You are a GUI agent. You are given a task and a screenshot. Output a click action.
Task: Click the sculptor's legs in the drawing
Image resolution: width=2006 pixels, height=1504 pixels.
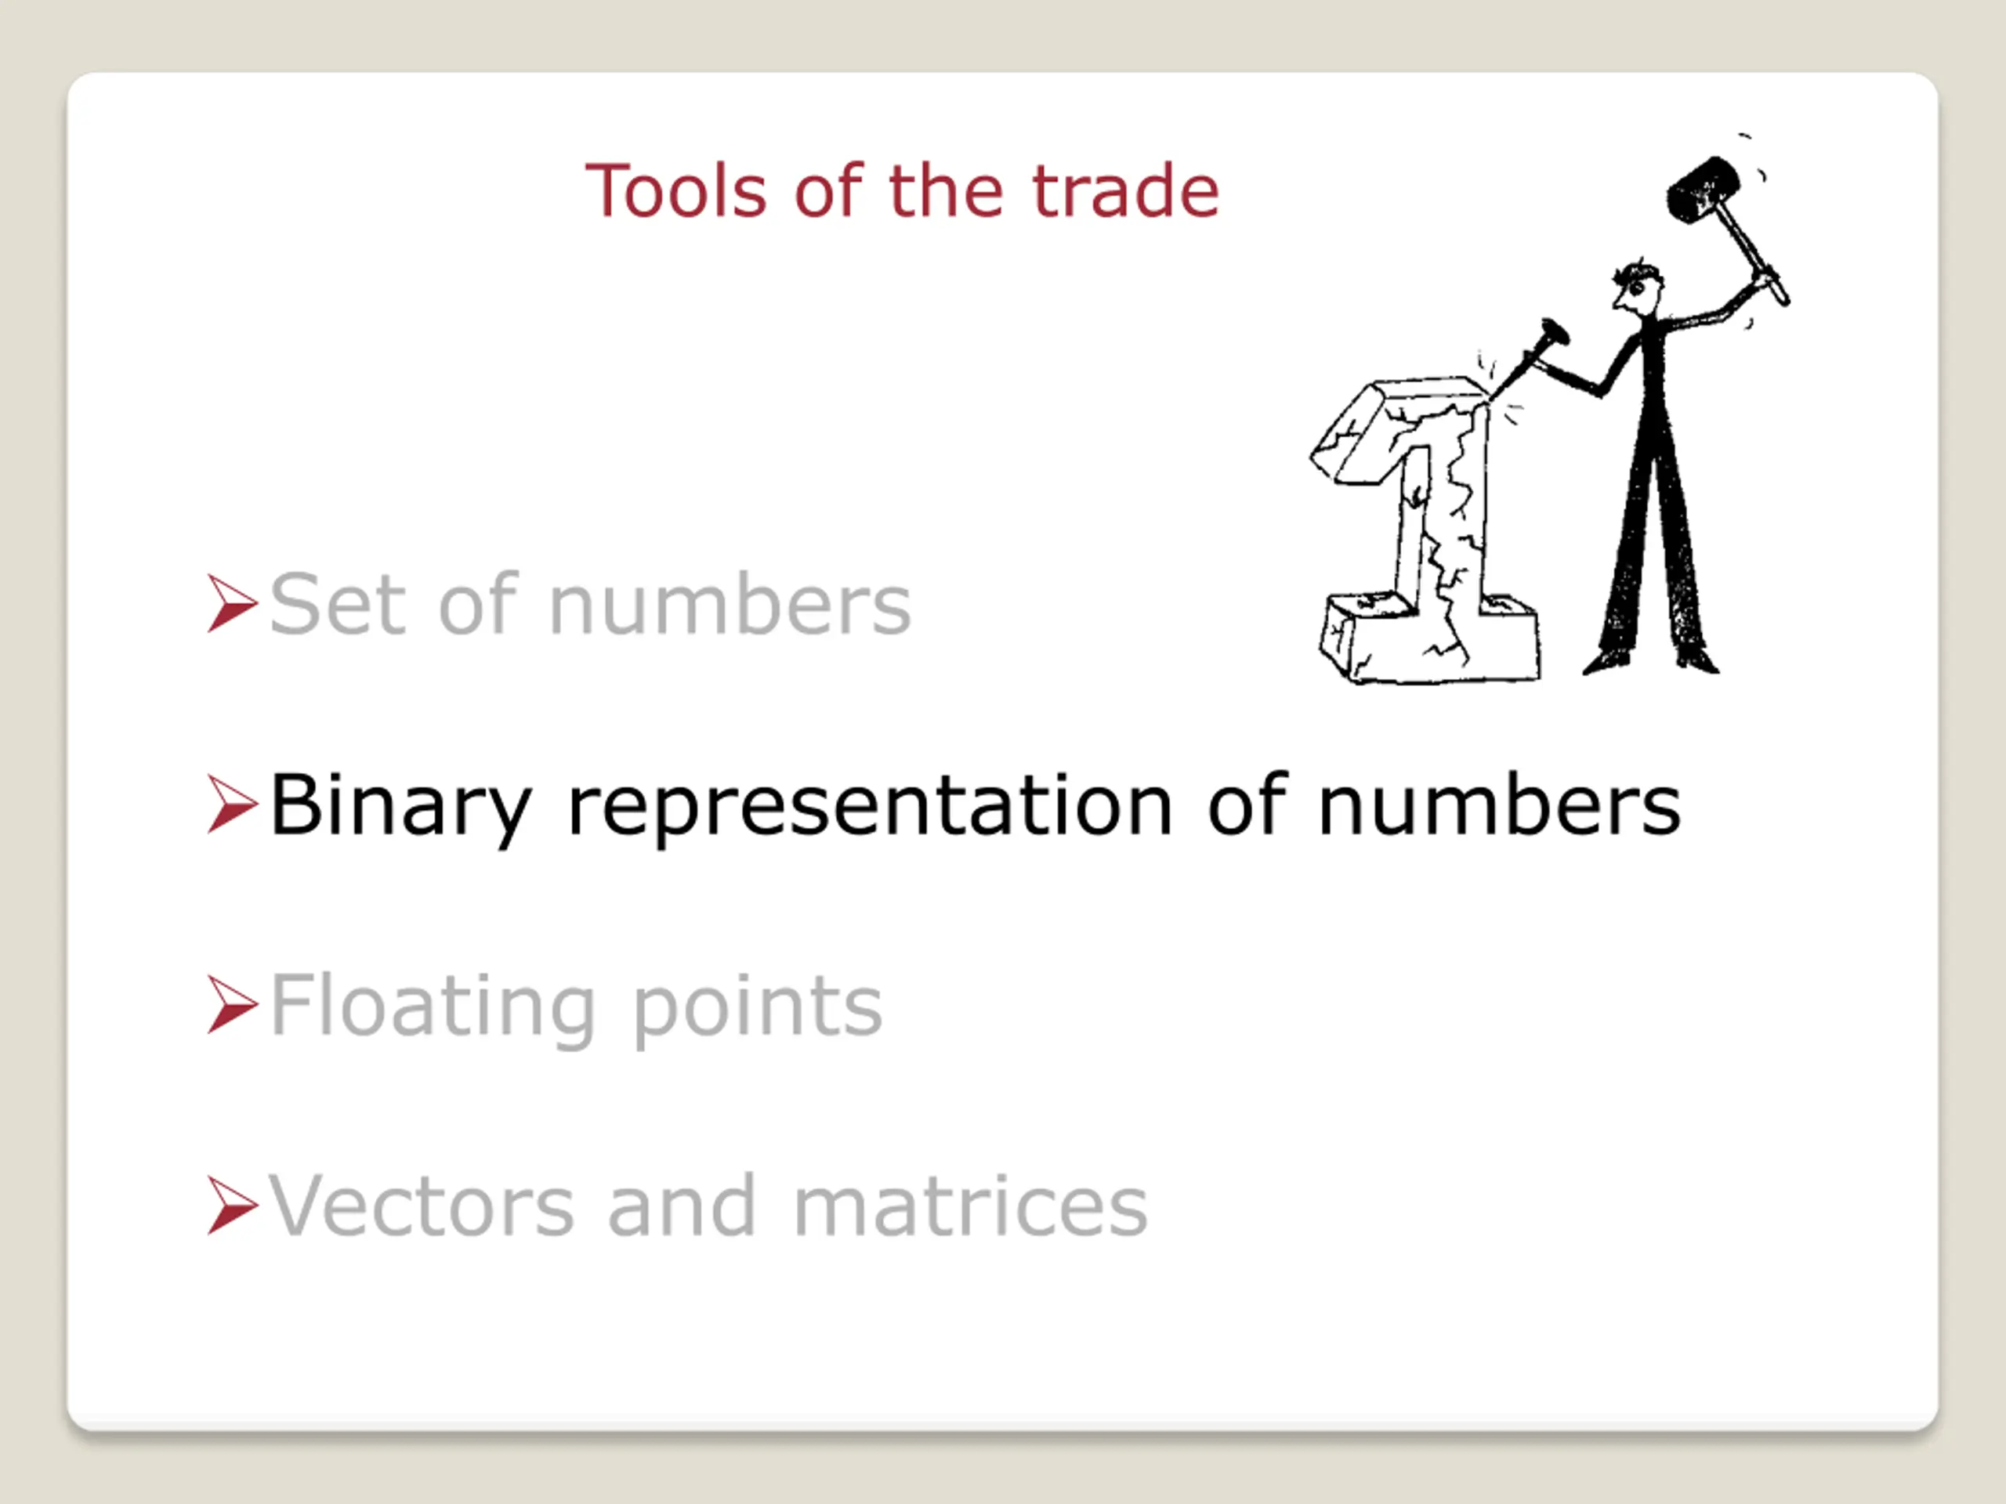point(1650,553)
